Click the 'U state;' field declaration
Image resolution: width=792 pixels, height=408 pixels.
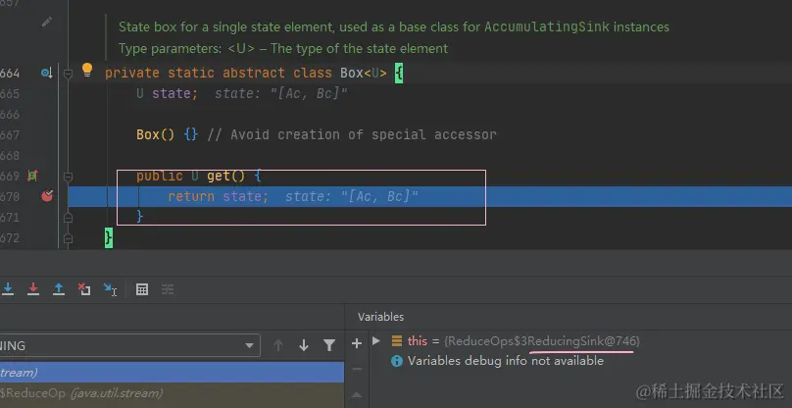tap(167, 94)
